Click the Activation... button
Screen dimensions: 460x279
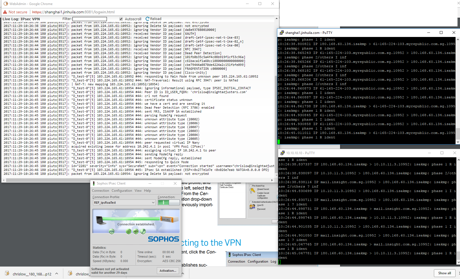point(168,271)
